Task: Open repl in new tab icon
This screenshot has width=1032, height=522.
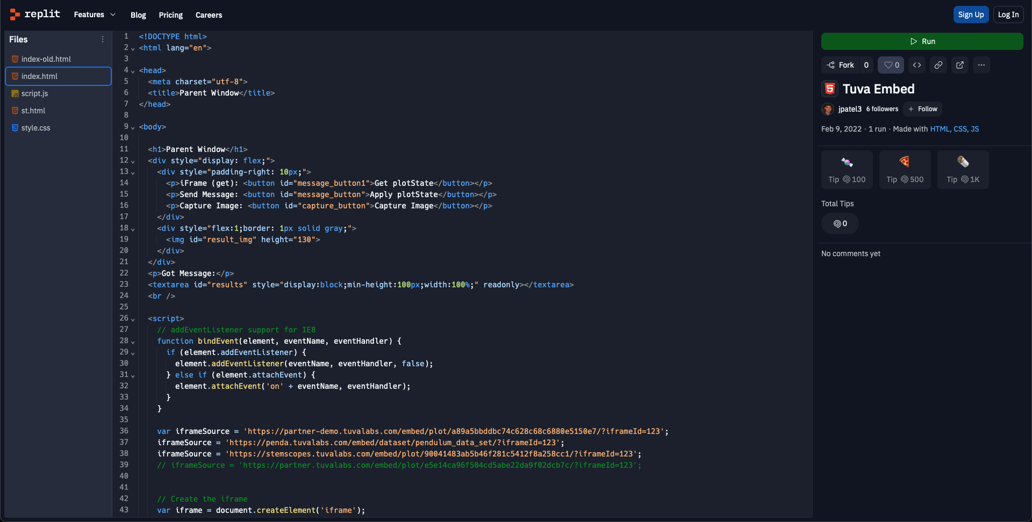Action: pos(960,65)
